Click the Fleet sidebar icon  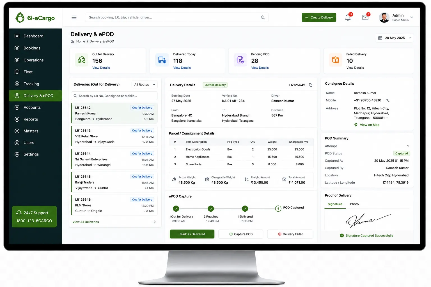click(17, 72)
